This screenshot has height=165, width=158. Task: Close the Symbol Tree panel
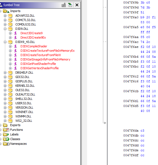(x=77, y=5)
